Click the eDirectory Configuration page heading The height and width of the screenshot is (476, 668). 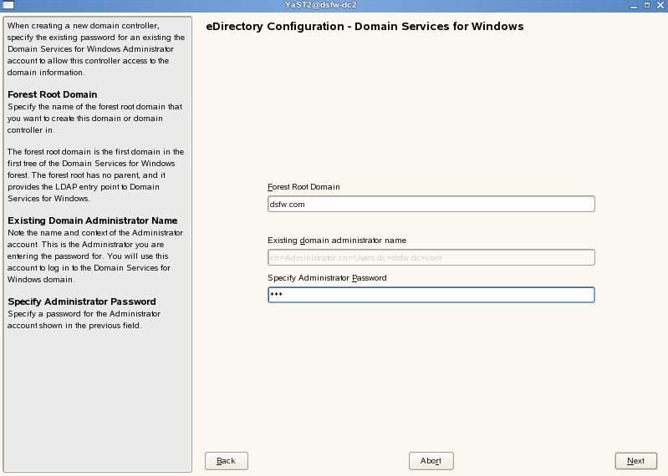(365, 27)
